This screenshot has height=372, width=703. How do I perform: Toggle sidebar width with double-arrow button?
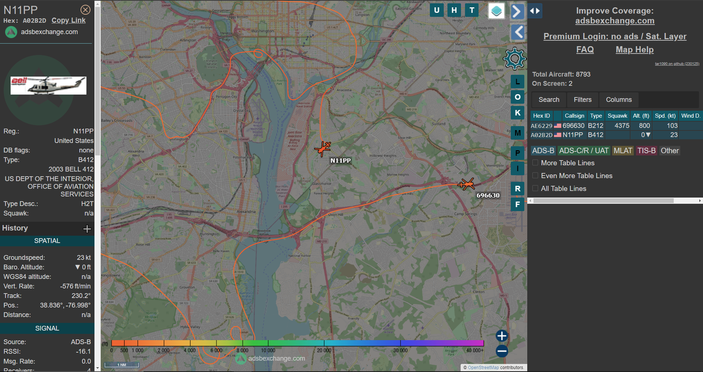click(x=535, y=11)
